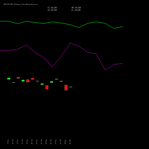Screen dimensions: 149x149
Task: Click the right end of the green line
Action: tap(122, 27)
